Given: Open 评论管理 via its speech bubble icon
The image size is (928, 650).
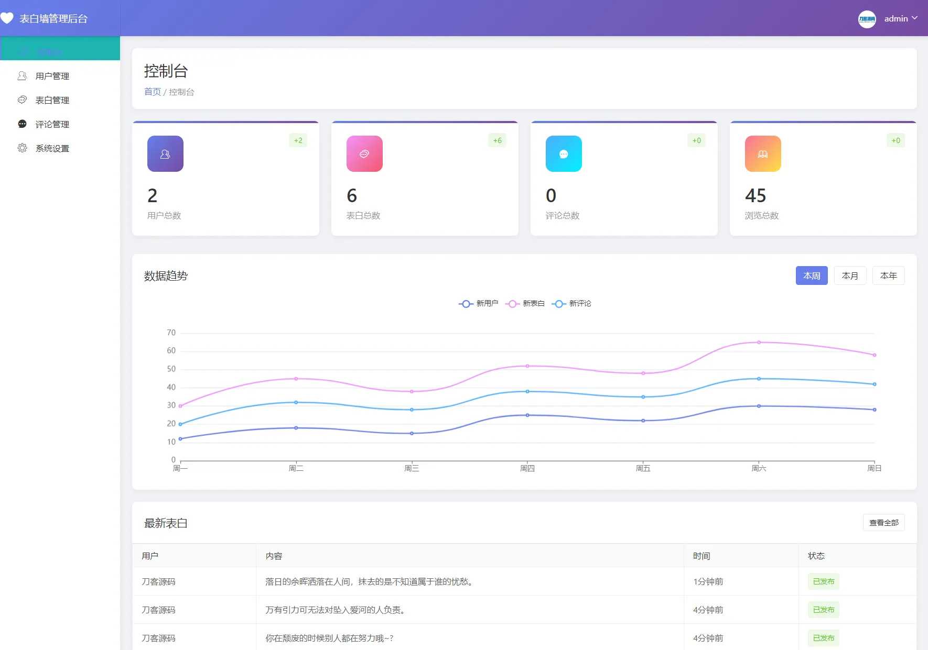Looking at the screenshot, I should 23,124.
